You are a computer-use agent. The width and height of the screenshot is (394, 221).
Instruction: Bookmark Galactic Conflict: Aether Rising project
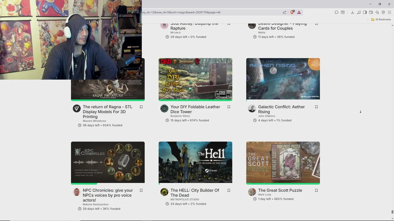[316, 107]
